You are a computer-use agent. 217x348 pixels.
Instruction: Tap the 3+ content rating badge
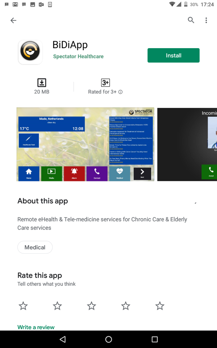point(105,83)
